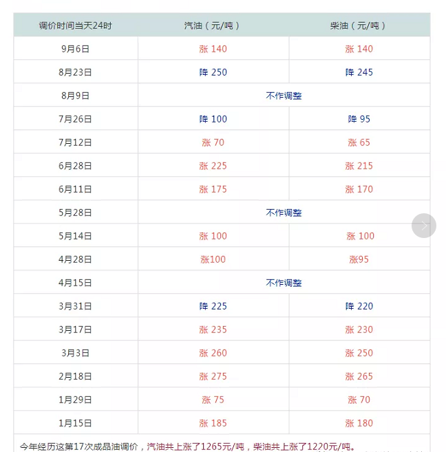Select the 7月26日 date cell

click(76, 119)
